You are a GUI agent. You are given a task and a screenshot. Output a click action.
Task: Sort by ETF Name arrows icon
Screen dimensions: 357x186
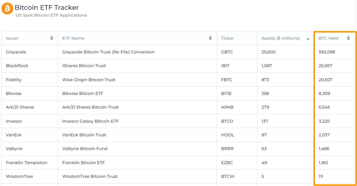(210, 38)
